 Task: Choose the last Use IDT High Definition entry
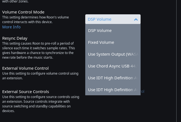(x=113, y=90)
